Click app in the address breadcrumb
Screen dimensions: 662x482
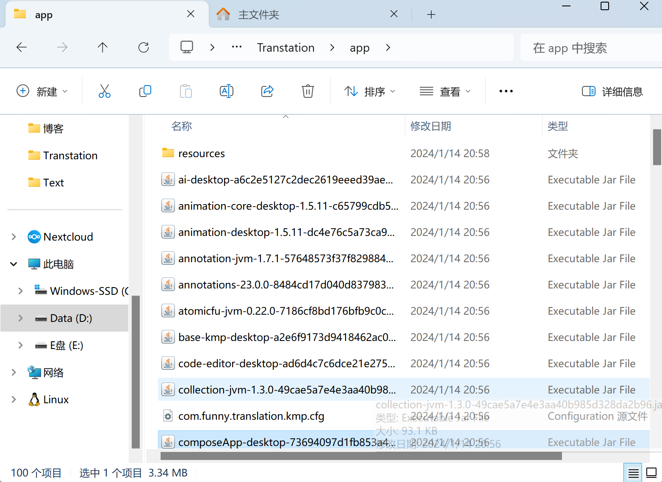tap(360, 48)
